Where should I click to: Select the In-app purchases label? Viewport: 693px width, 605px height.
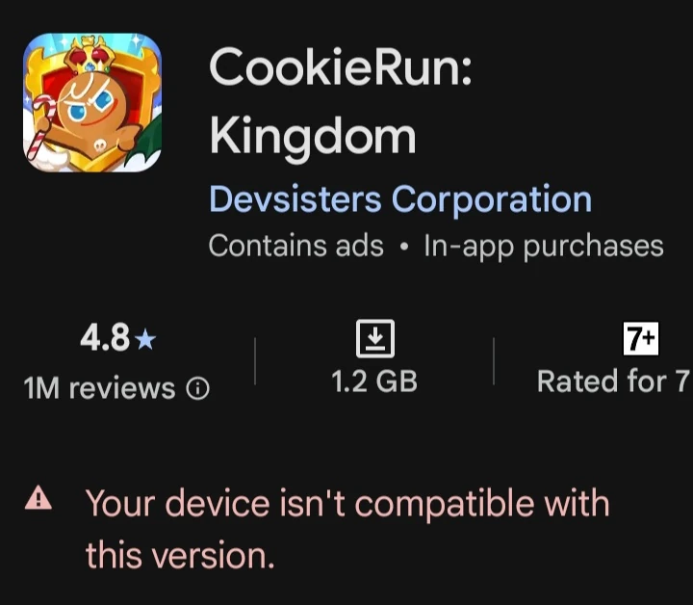click(544, 246)
